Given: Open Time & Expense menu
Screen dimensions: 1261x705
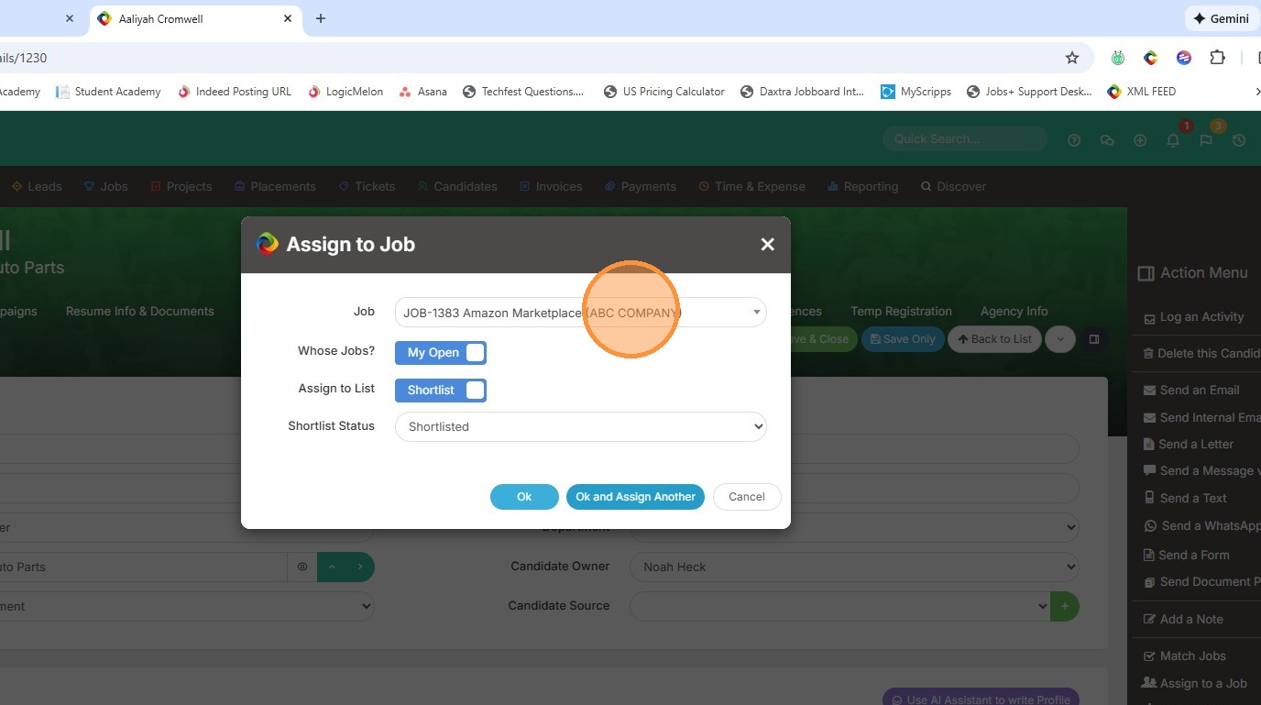Looking at the screenshot, I should click(751, 186).
